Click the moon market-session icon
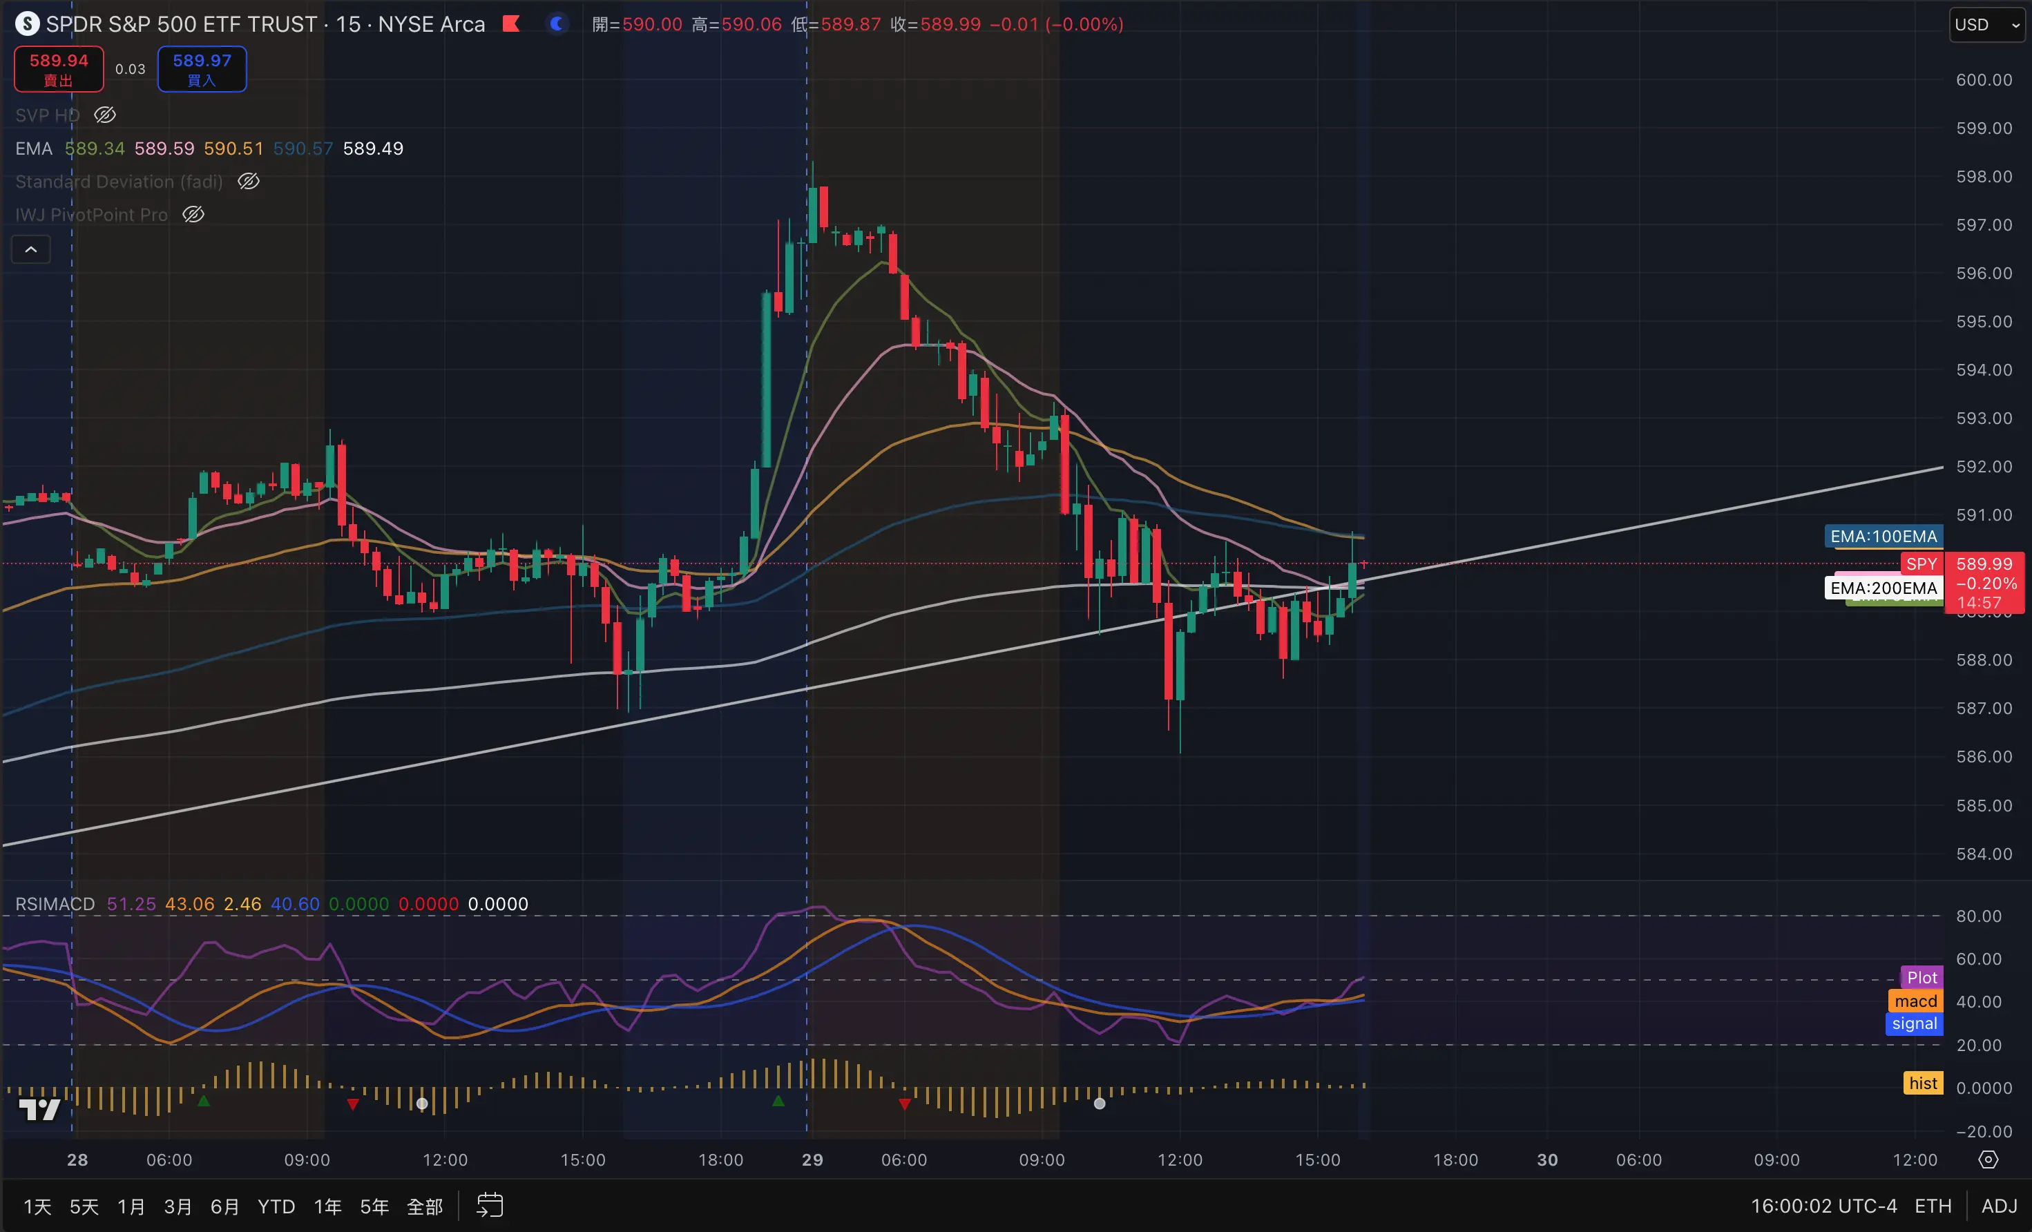Screen dimensions: 2032x1232 point(557,24)
